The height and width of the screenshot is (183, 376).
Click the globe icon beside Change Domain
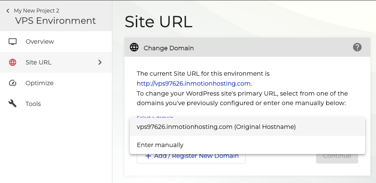134,48
